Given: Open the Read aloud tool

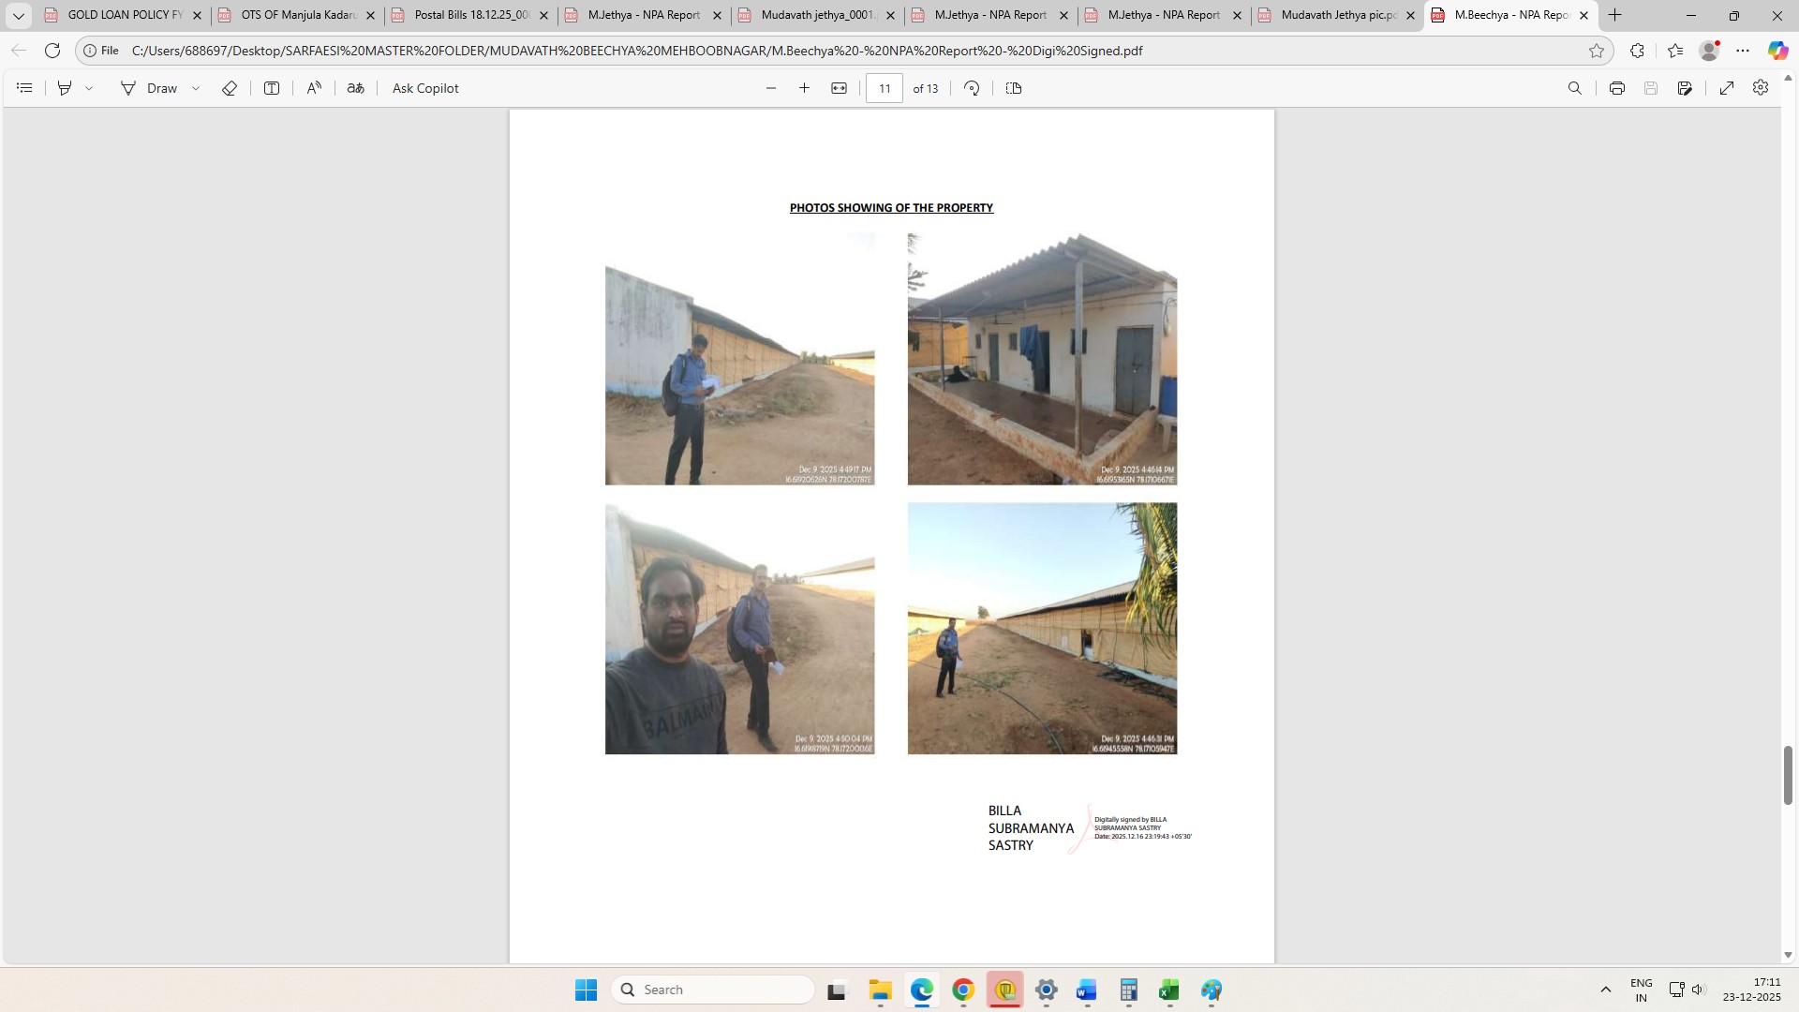Looking at the screenshot, I should tap(314, 88).
